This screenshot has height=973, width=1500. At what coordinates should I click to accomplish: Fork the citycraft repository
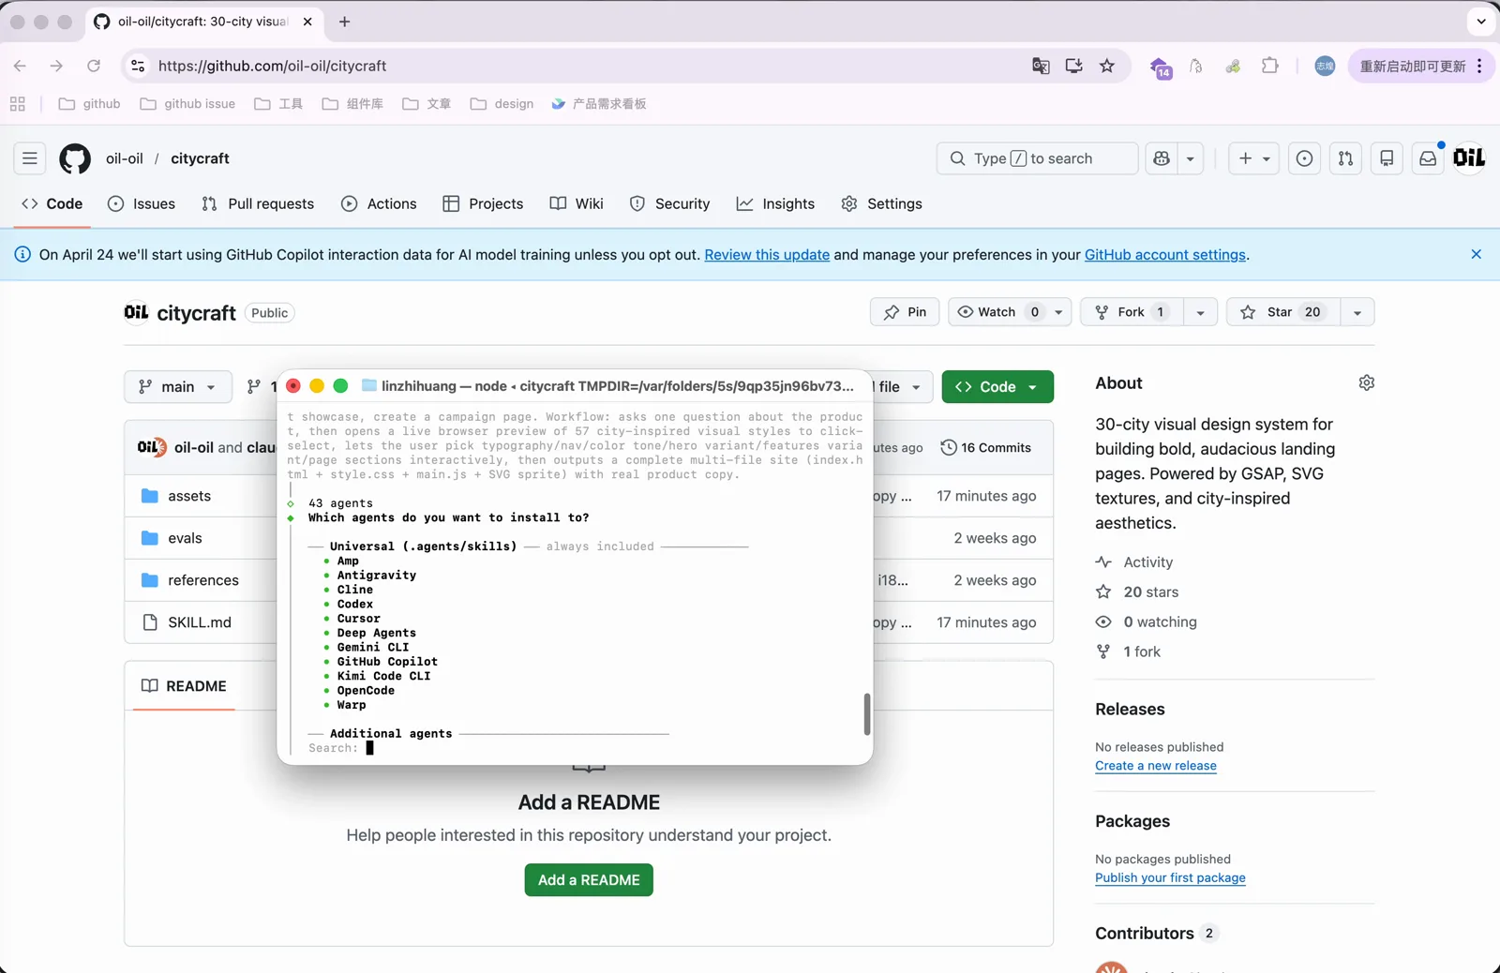(x=1132, y=312)
